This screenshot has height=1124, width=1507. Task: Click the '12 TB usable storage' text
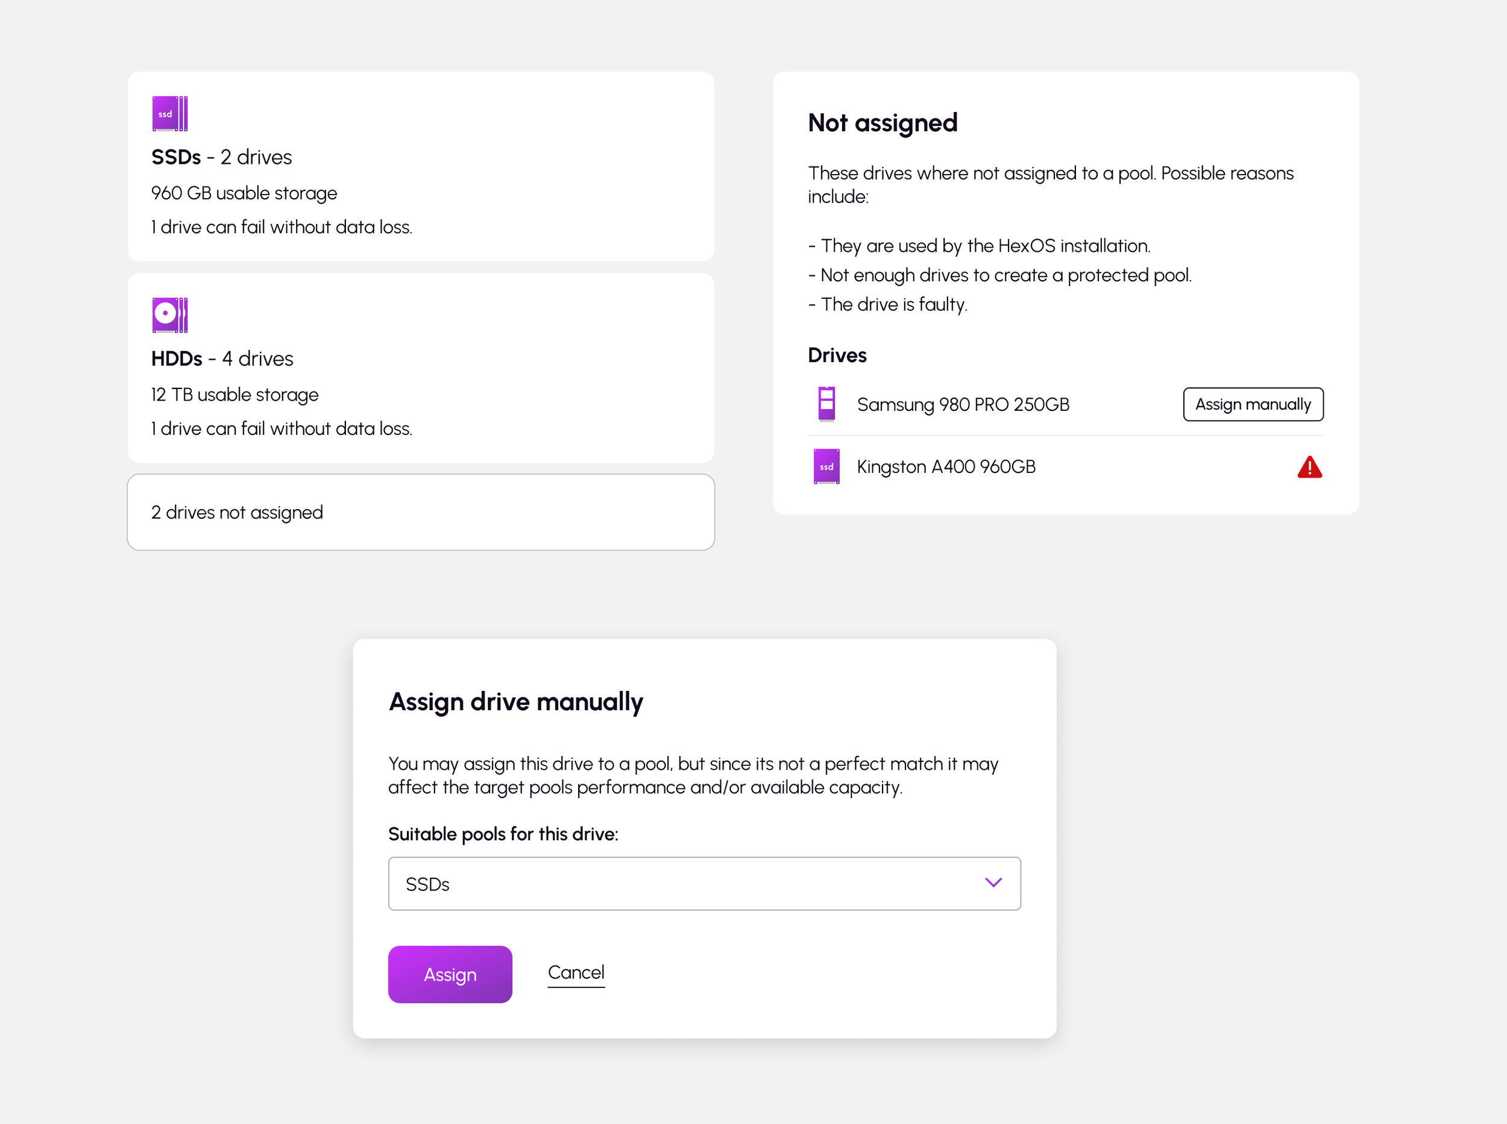(234, 395)
